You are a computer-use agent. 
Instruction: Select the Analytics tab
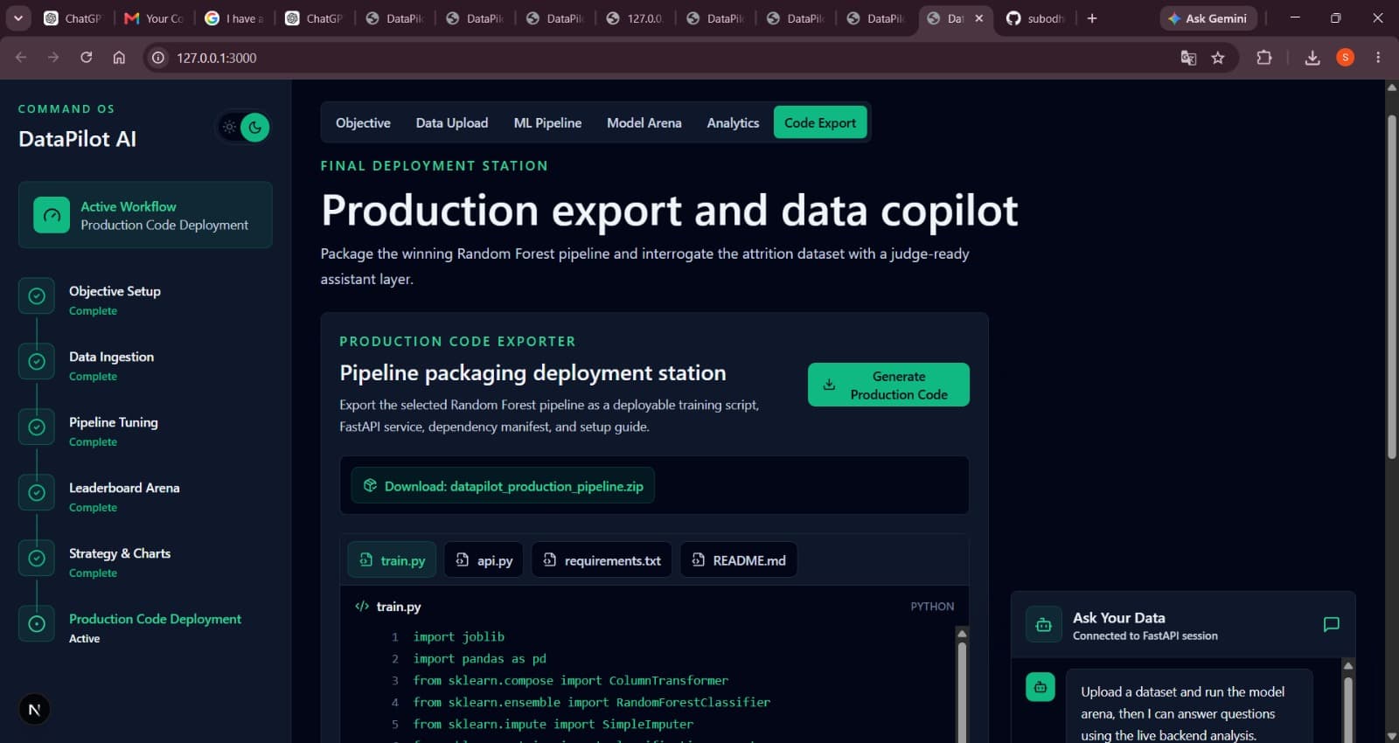(733, 123)
